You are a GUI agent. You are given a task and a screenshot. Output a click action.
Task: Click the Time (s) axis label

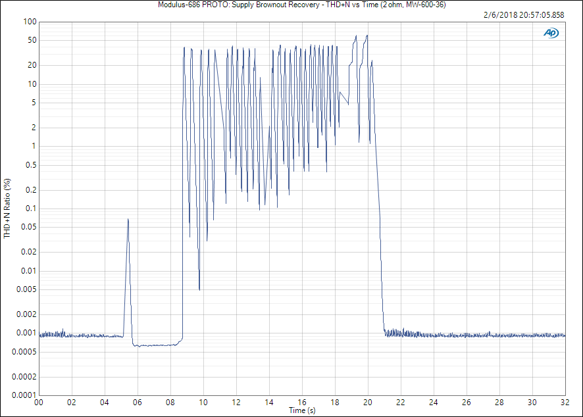(x=302, y=410)
